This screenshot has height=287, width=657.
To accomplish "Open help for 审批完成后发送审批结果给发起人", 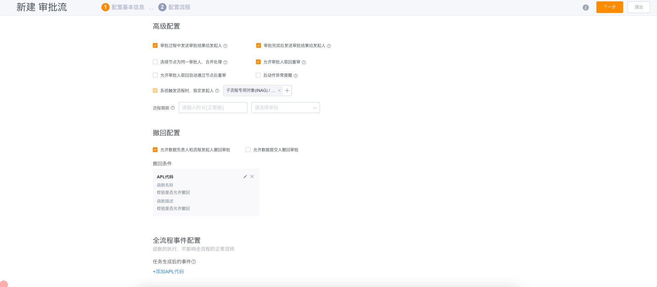I will pos(329,46).
